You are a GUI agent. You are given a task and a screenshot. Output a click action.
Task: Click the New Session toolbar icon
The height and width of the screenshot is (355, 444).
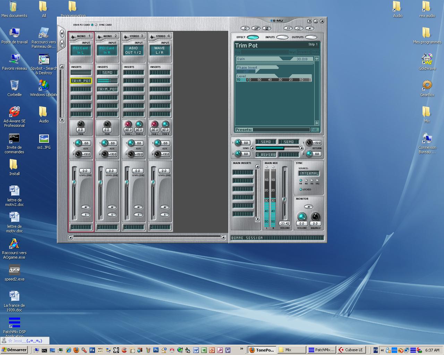point(245,28)
